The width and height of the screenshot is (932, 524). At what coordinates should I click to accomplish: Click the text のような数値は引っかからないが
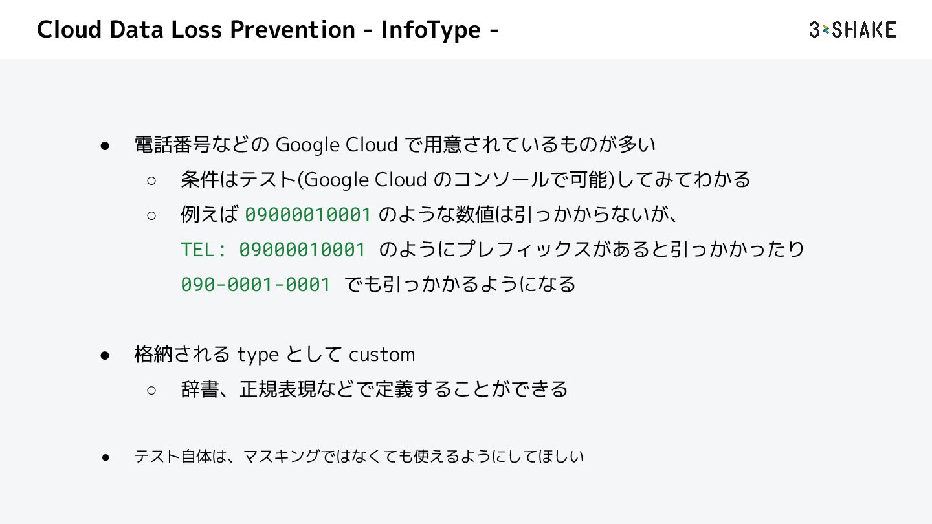click(527, 215)
